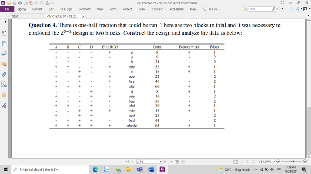Send document by email envelope icon
Screen dimensions: 311x174
coord(25,3)
